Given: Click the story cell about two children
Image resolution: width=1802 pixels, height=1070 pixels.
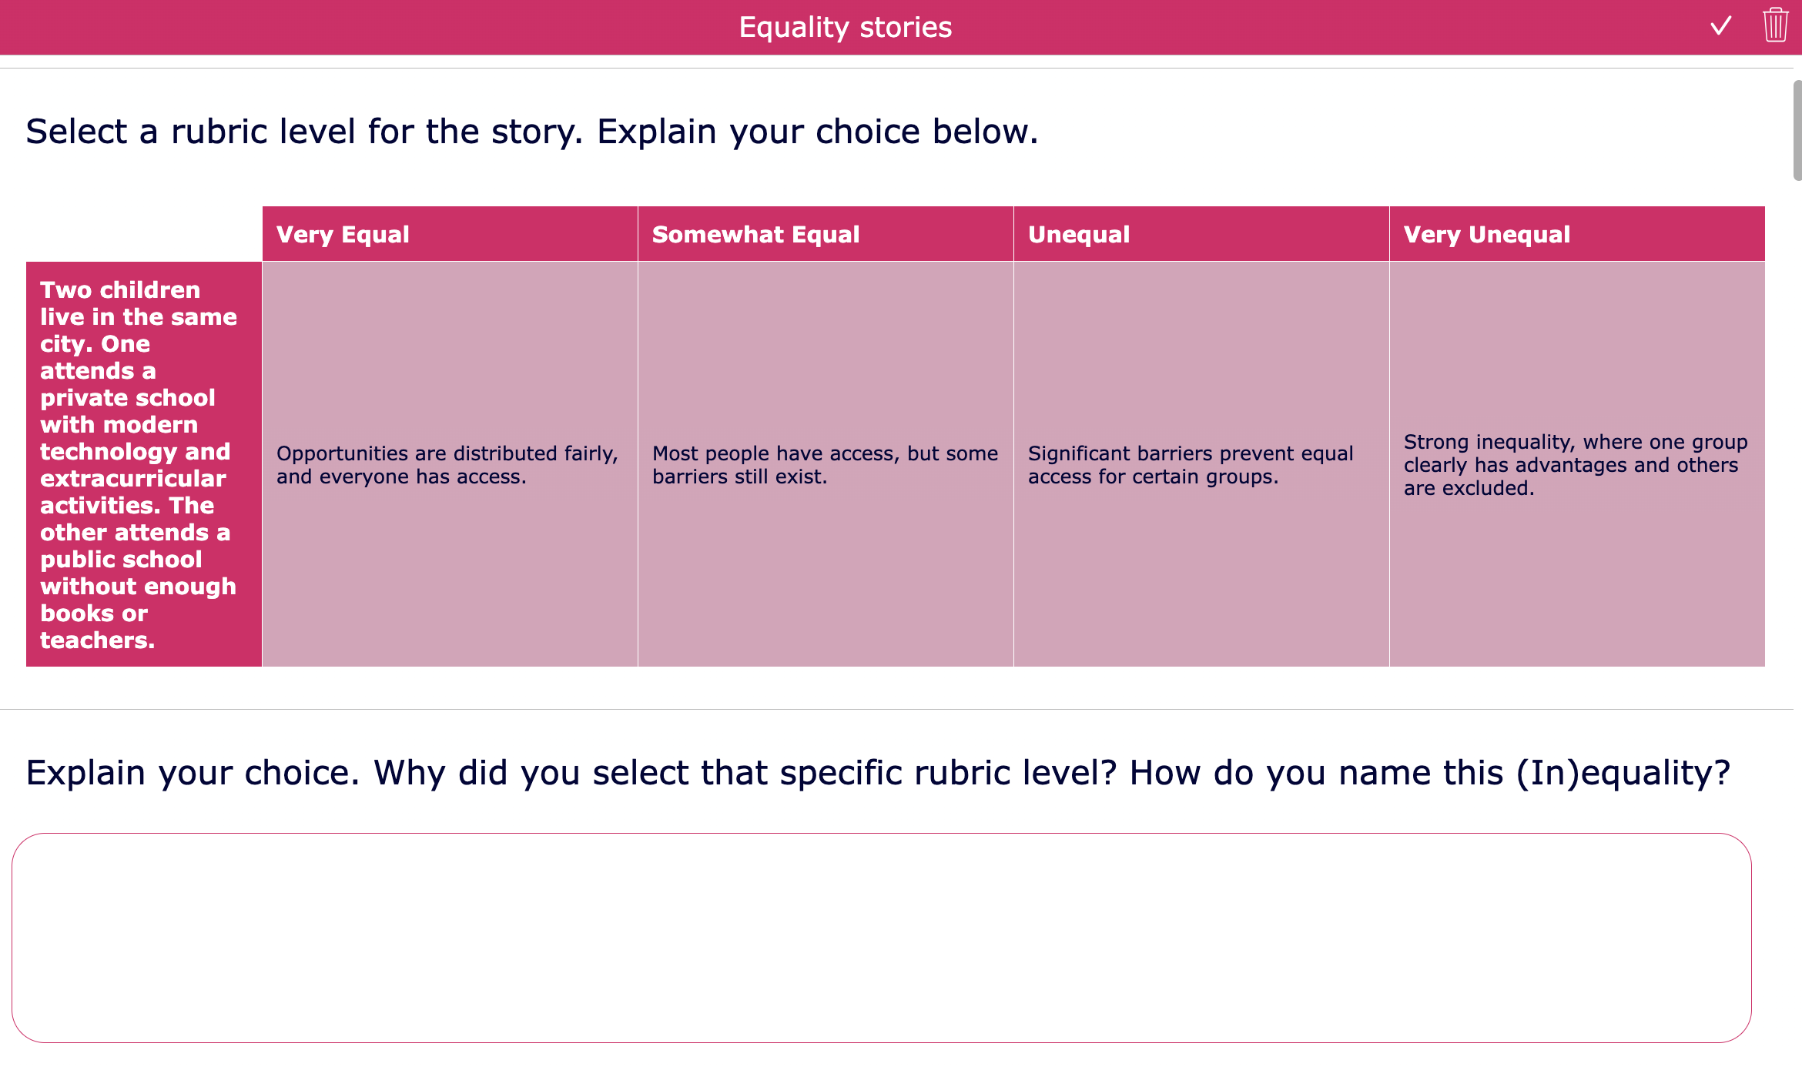Looking at the screenshot, I should click(x=143, y=462).
